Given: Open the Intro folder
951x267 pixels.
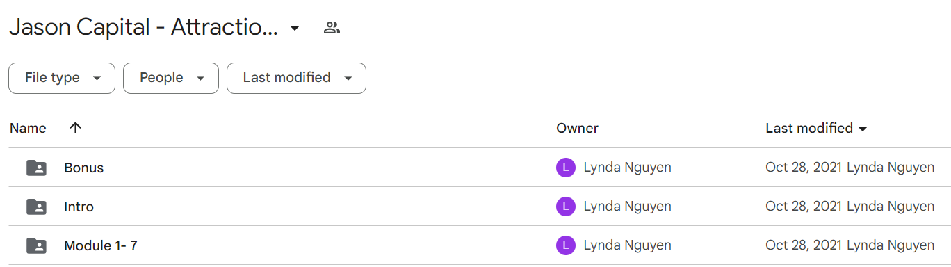Looking at the screenshot, I should (x=79, y=207).
